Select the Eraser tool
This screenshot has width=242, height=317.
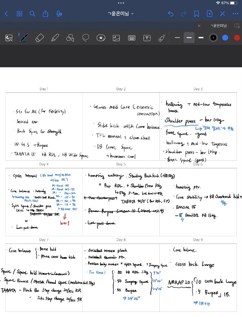tap(39, 38)
